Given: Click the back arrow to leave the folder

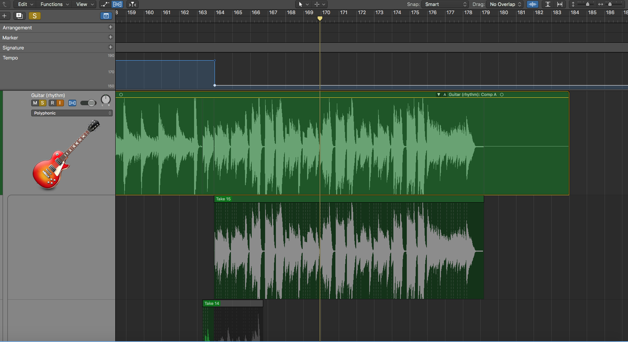Looking at the screenshot, I should [5, 4].
